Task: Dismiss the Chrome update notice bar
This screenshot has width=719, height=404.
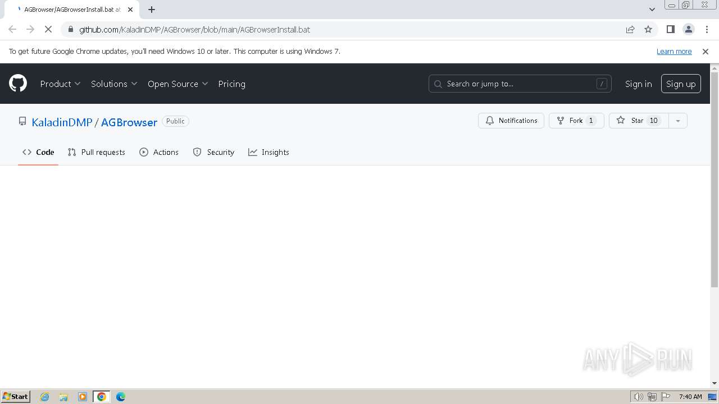Action: pyautogui.click(x=706, y=51)
